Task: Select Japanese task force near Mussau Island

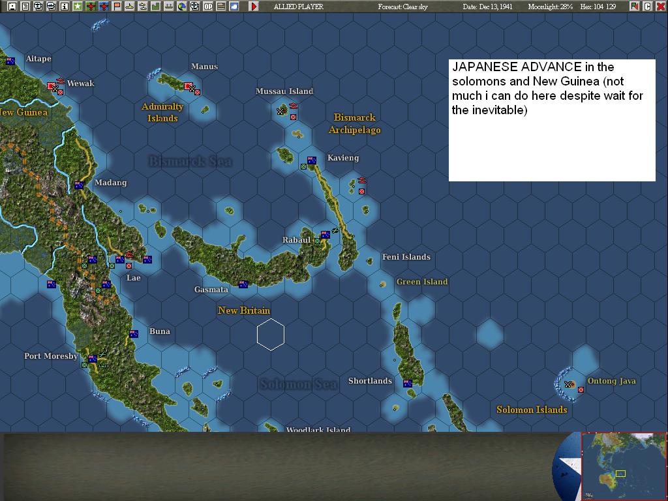Action: [x=293, y=106]
